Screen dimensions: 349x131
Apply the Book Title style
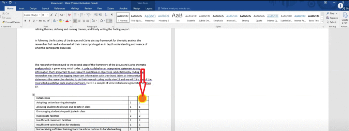314,18
